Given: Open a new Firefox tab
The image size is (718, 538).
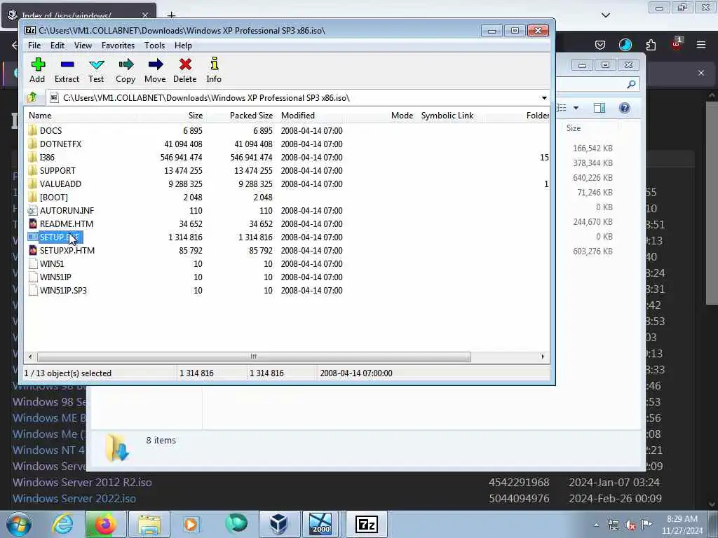Looking at the screenshot, I should click(x=171, y=15).
